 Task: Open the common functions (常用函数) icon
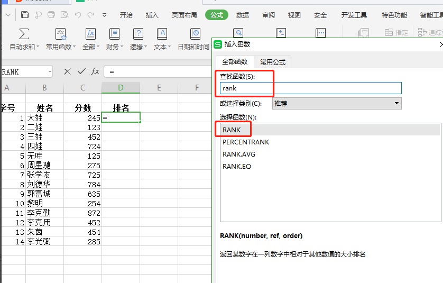[x=61, y=34]
